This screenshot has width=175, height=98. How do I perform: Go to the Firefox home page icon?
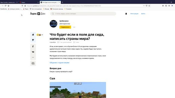click(8, 6)
